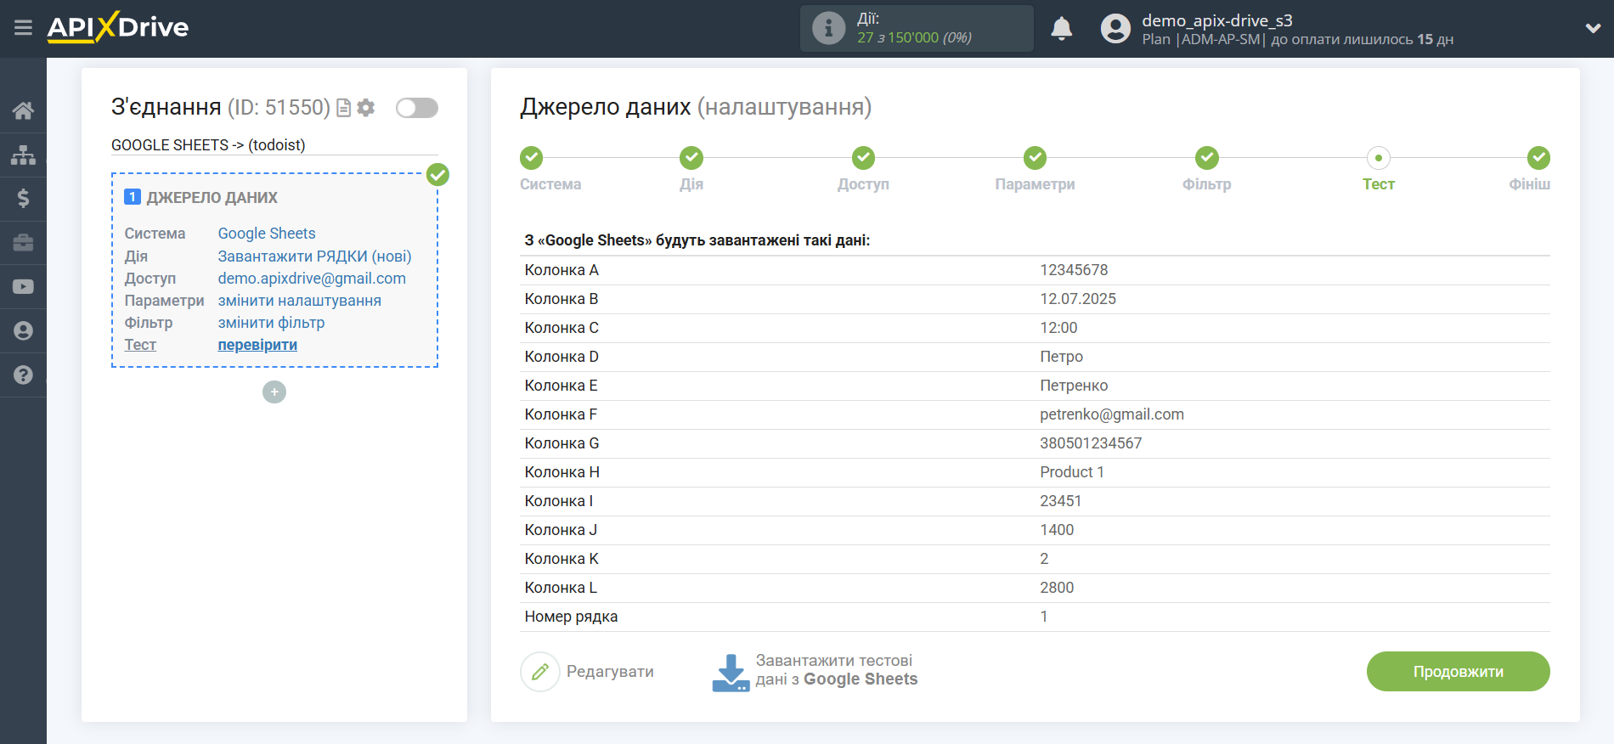This screenshot has width=1614, height=744.
Task: Click змінити налаштування link
Action: point(300,301)
